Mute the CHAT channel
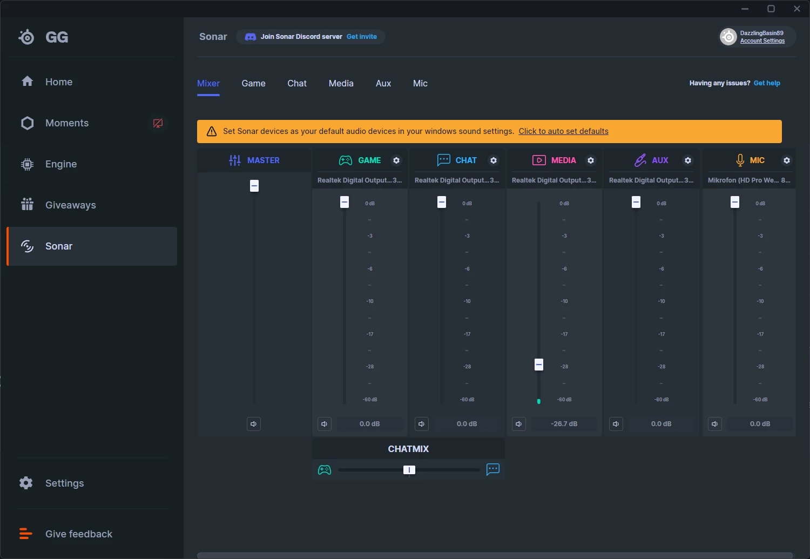Screen dimensions: 810x559 422,424
